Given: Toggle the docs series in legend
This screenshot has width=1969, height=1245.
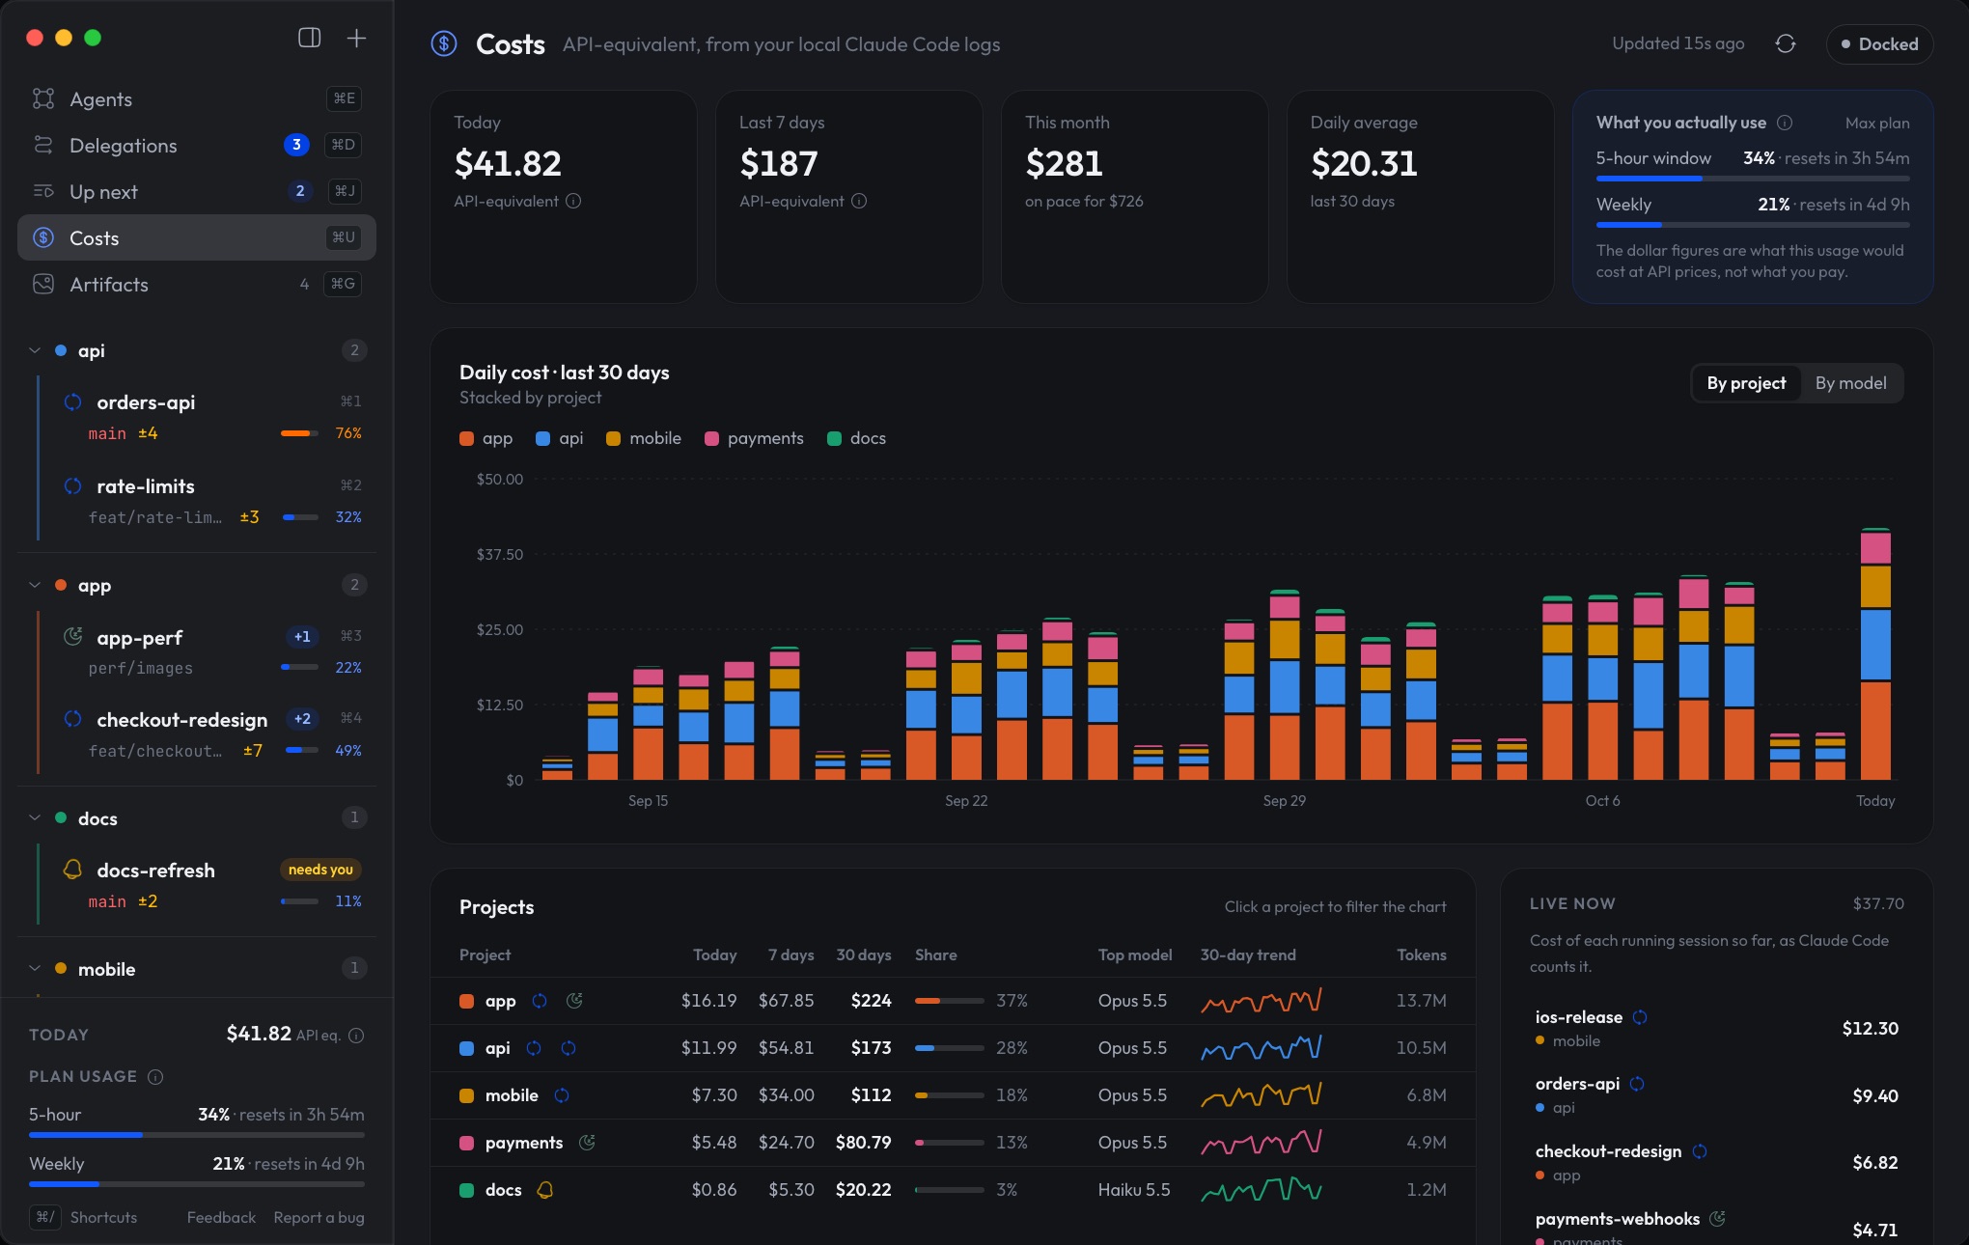Looking at the screenshot, I should pyautogui.click(x=857, y=438).
